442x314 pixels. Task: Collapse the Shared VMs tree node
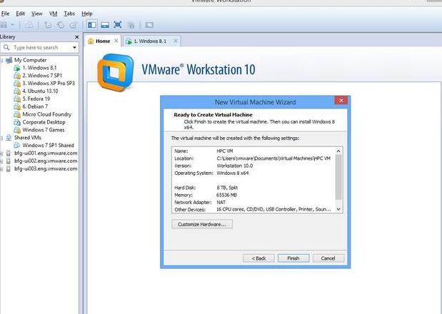point(1,138)
